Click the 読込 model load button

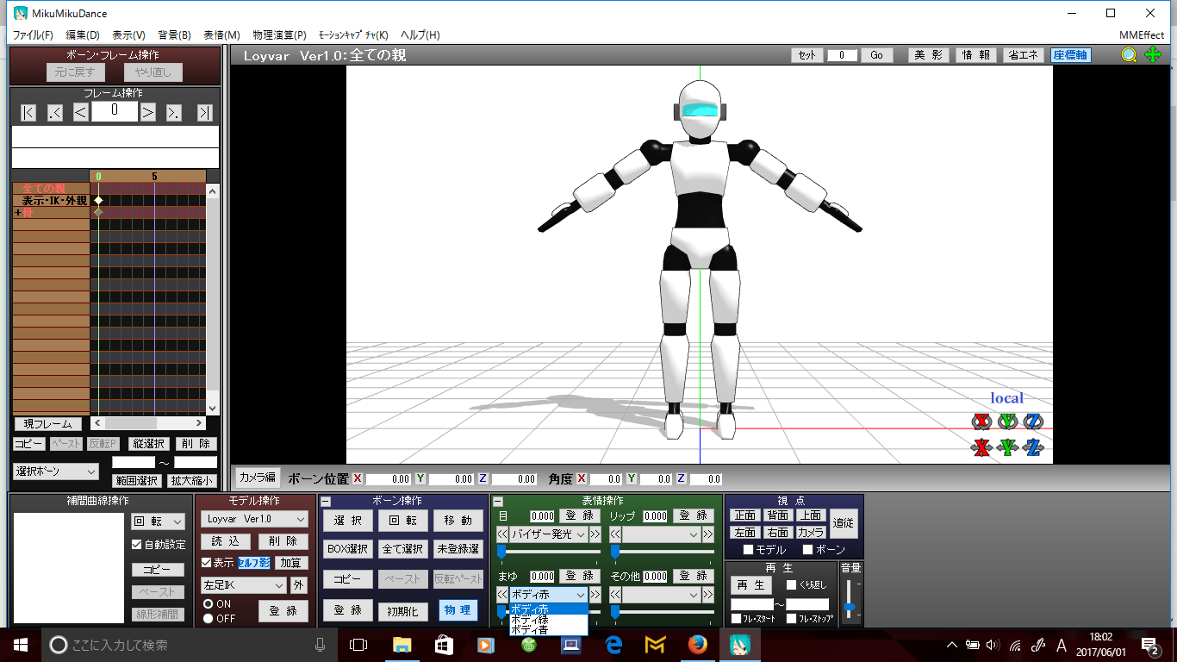226,541
